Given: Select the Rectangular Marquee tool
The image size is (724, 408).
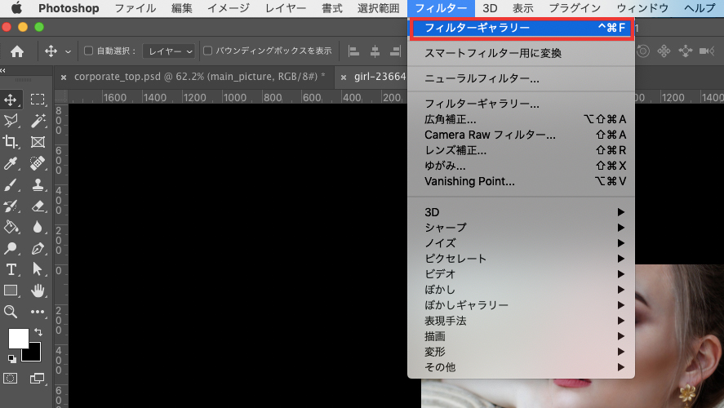Looking at the screenshot, I should [x=38, y=100].
